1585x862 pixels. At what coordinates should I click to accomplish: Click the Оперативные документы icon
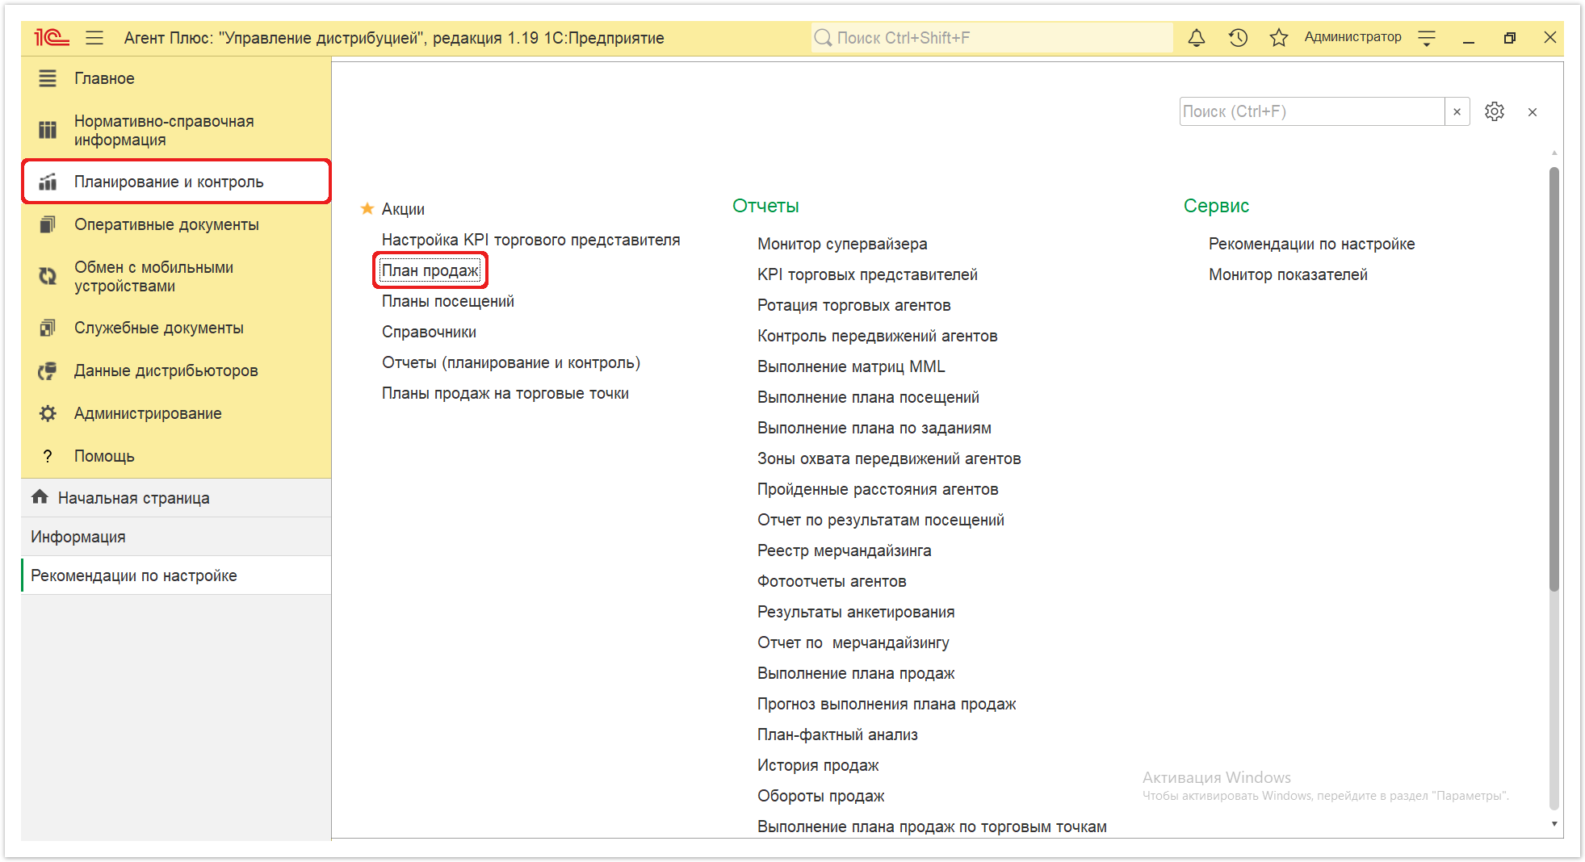[48, 224]
